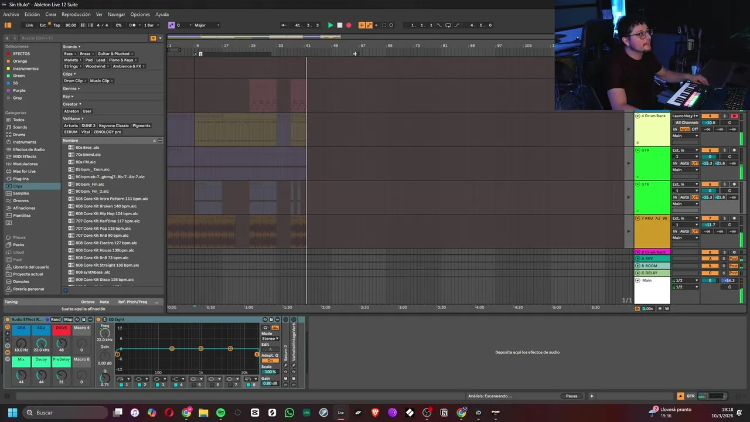This screenshot has height=422, width=750.
Task: Open the EQ Eight Mode Stereo dropdown
Action: (x=270, y=339)
